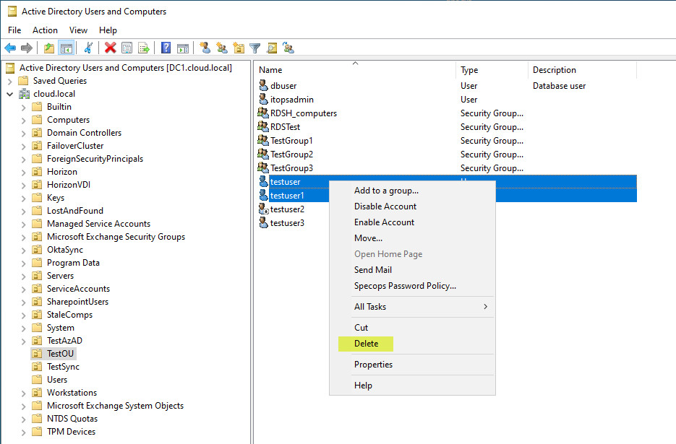This screenshot has width=676, height=444.
Task: Open the Action menu
Action: [45, 30]
